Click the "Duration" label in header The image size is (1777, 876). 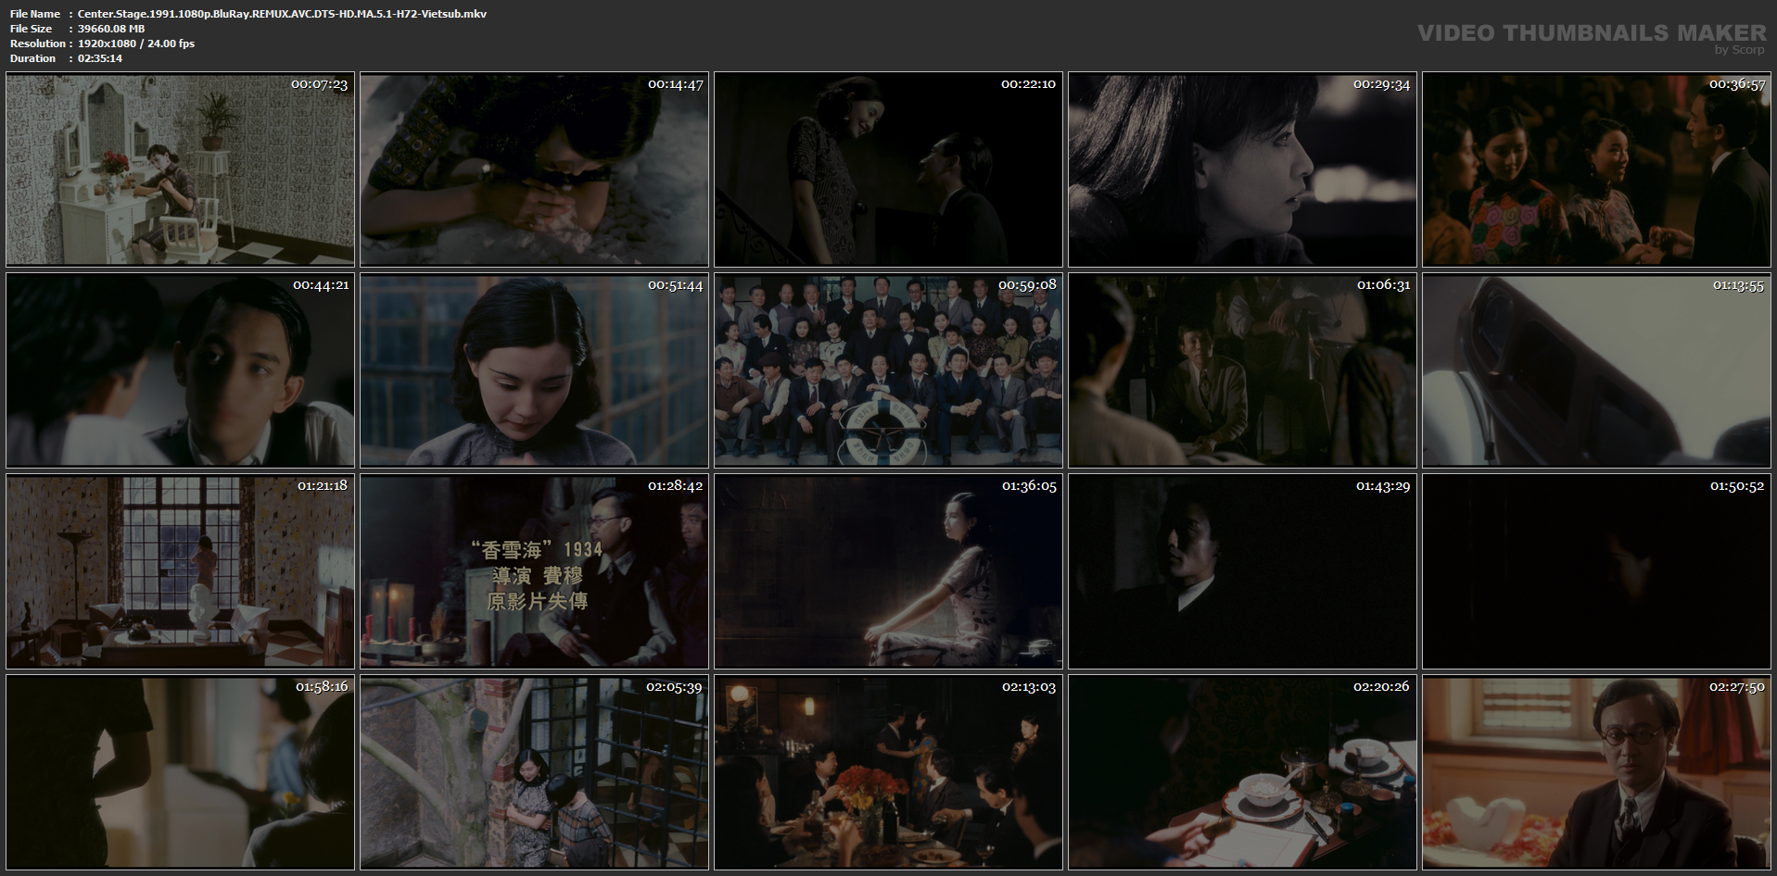pyautogui.click(x=33, y=58)
